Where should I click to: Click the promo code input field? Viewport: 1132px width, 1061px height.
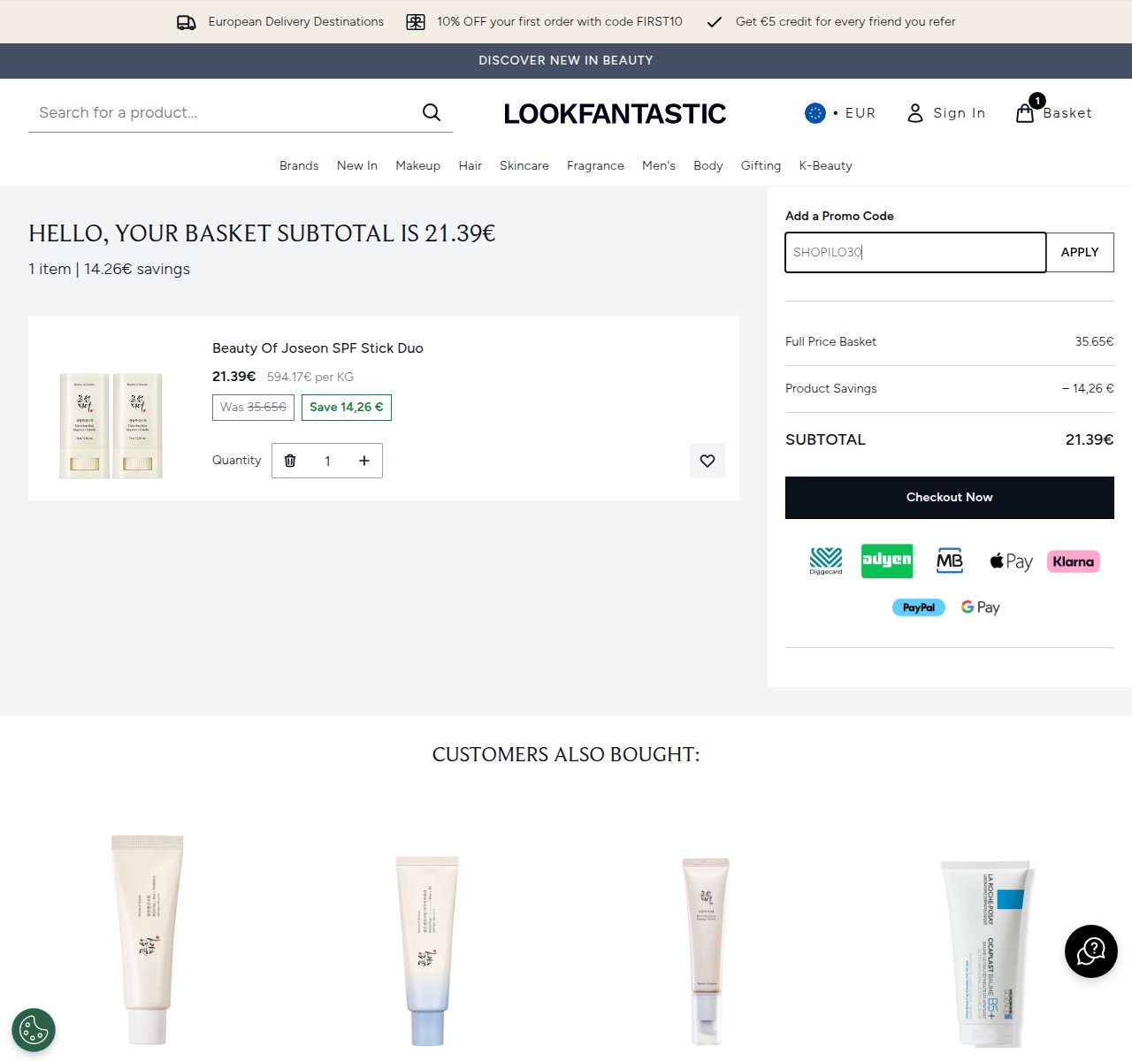915,252
